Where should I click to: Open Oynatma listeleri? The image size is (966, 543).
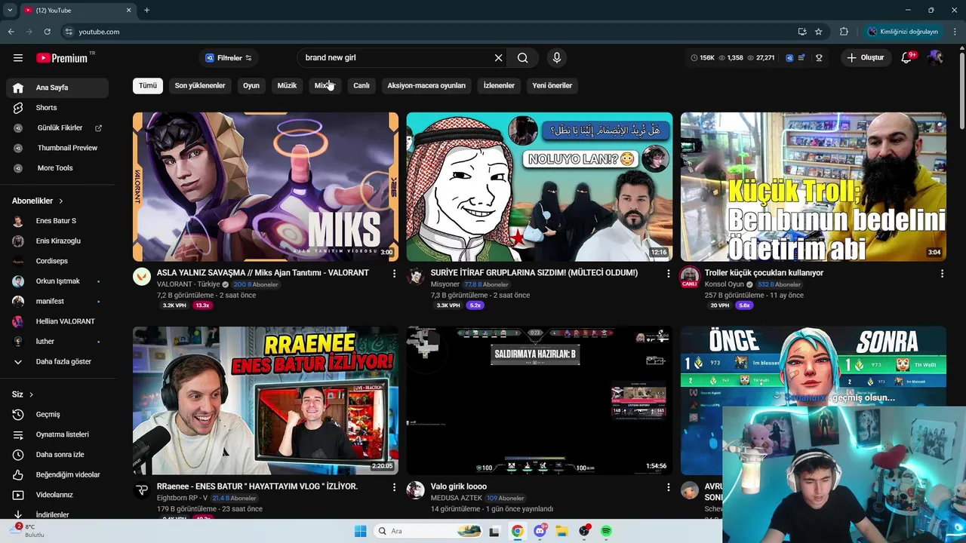[57, 434]
